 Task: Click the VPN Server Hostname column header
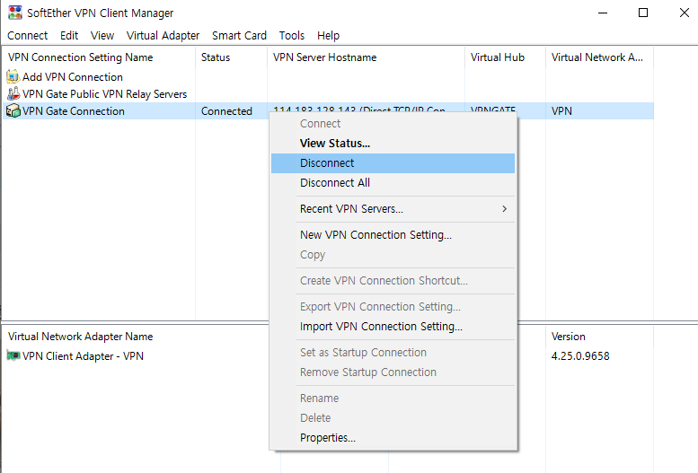(366, 57)
